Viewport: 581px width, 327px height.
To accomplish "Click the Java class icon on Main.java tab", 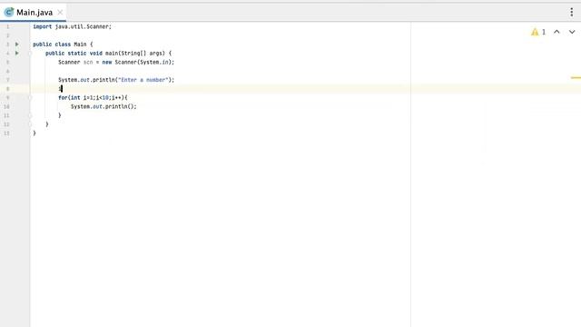I will (9, 12).
